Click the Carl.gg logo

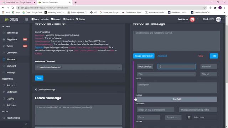coord(11,19)
